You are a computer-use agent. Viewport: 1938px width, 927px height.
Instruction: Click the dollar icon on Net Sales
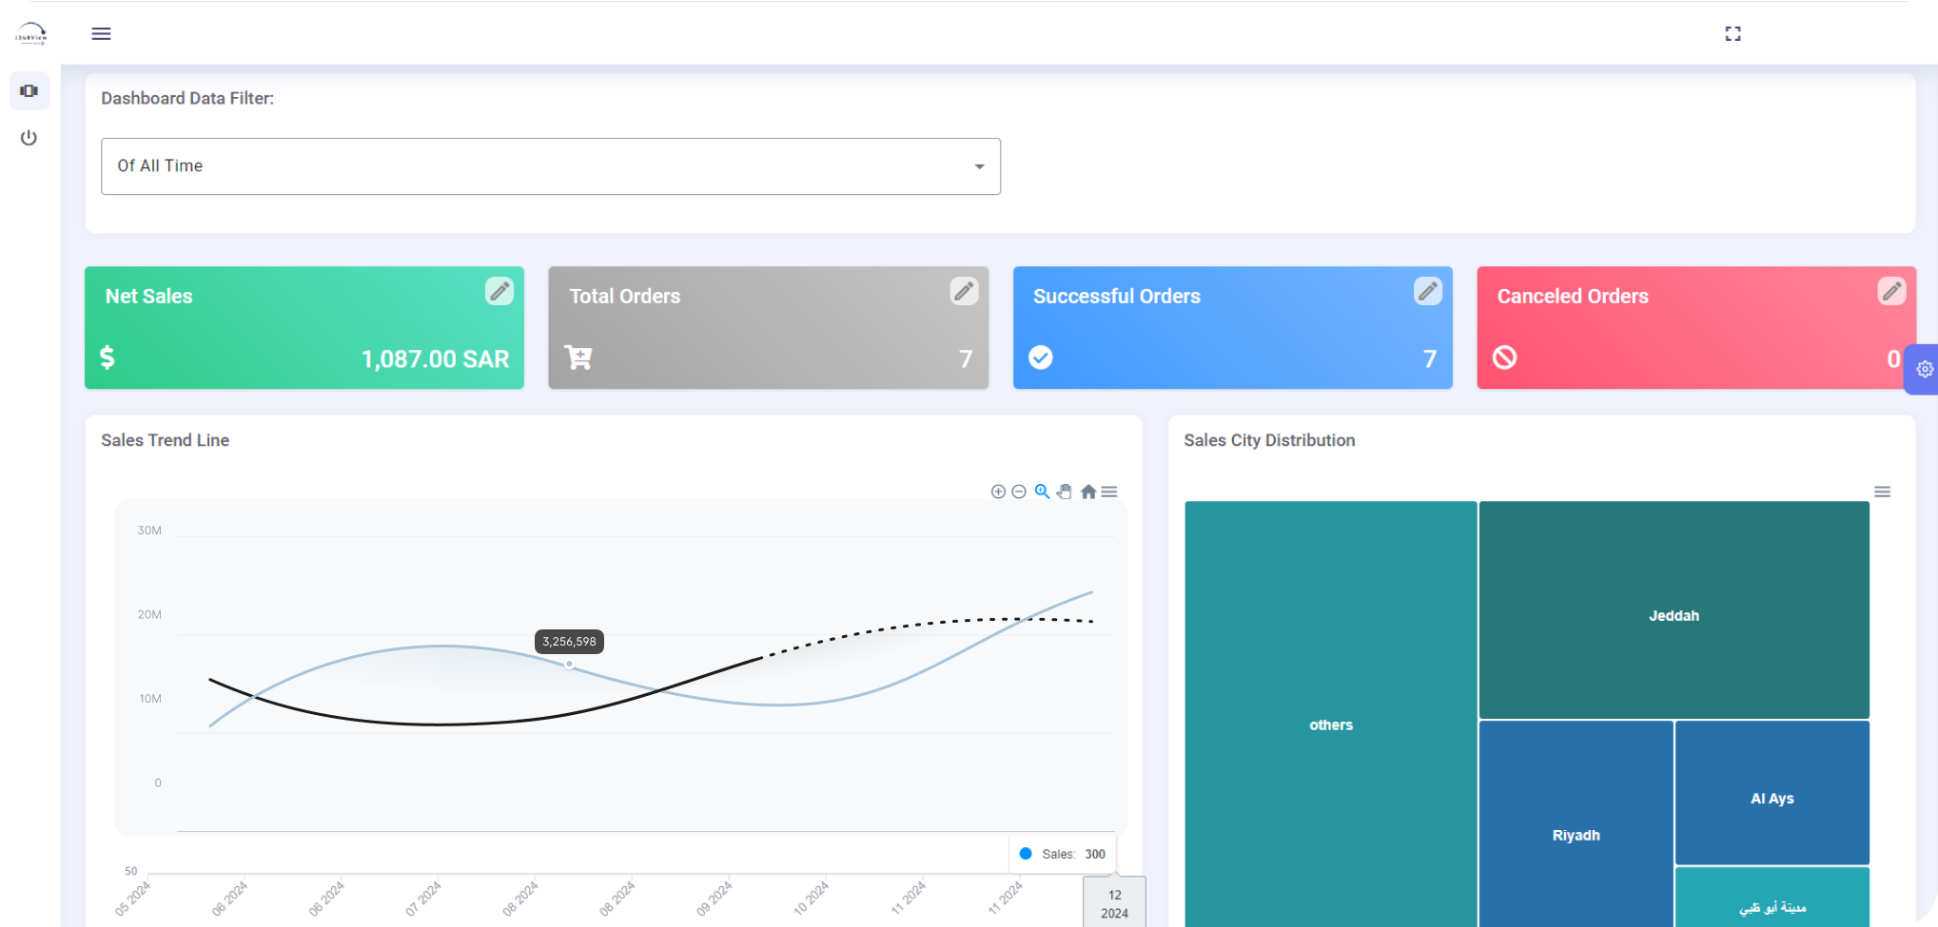tap(108, 357)
